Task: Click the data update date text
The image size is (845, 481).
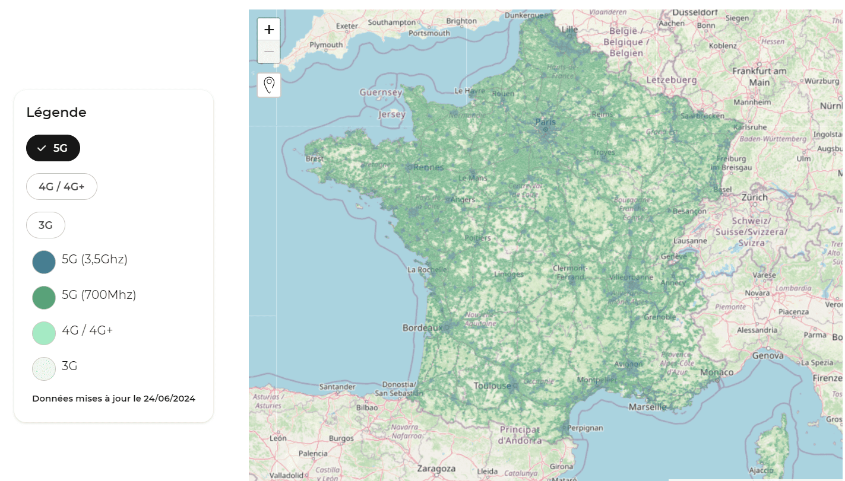Action: click(x=113, y=399)
